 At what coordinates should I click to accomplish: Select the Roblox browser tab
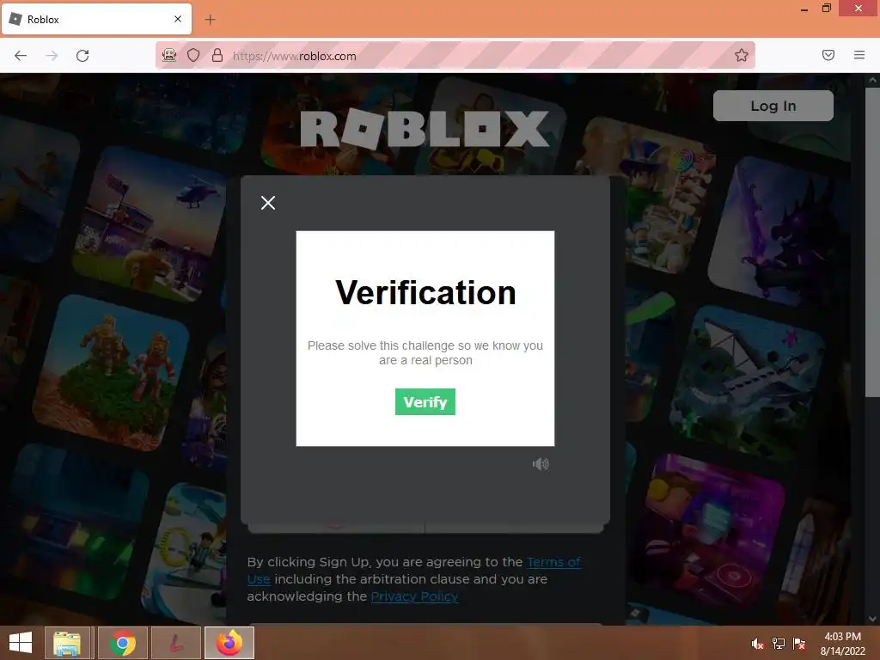(x=96, y=19)
